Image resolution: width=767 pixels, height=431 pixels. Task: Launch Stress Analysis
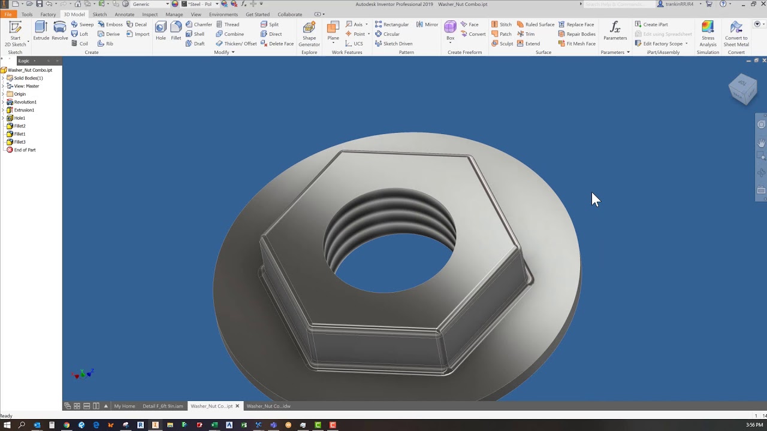coord(708,34)
